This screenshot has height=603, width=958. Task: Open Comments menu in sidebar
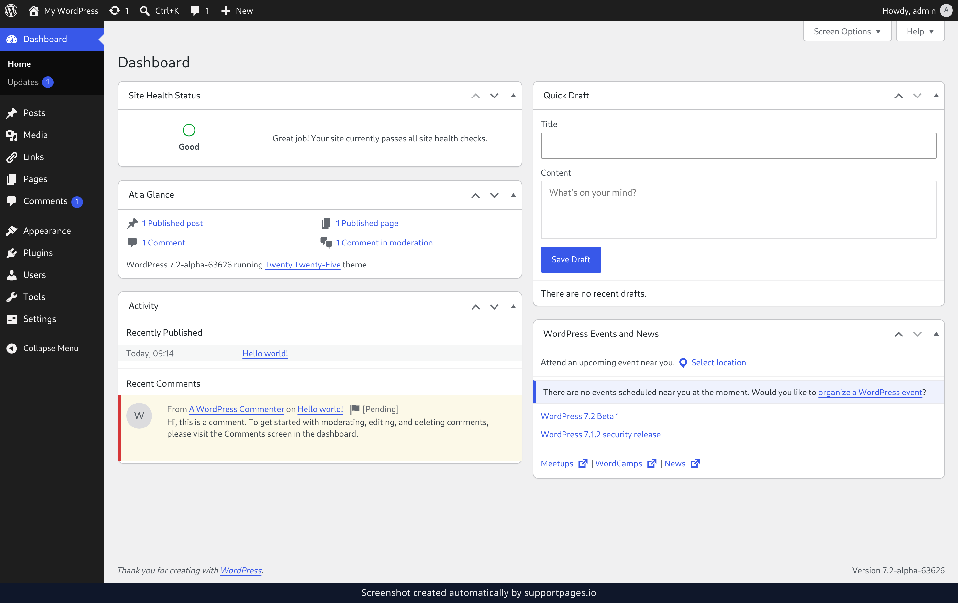[52, 201]
